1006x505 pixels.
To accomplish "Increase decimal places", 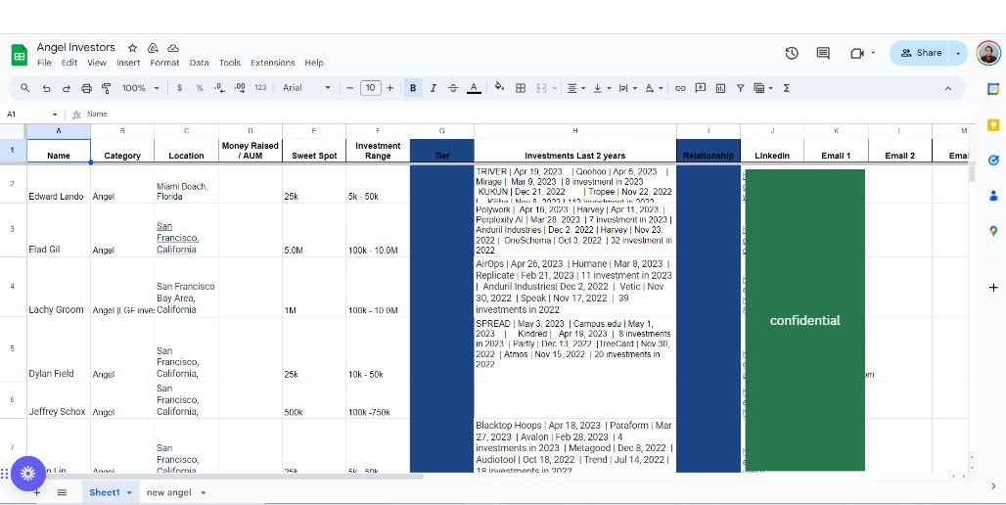I will 240,88.
